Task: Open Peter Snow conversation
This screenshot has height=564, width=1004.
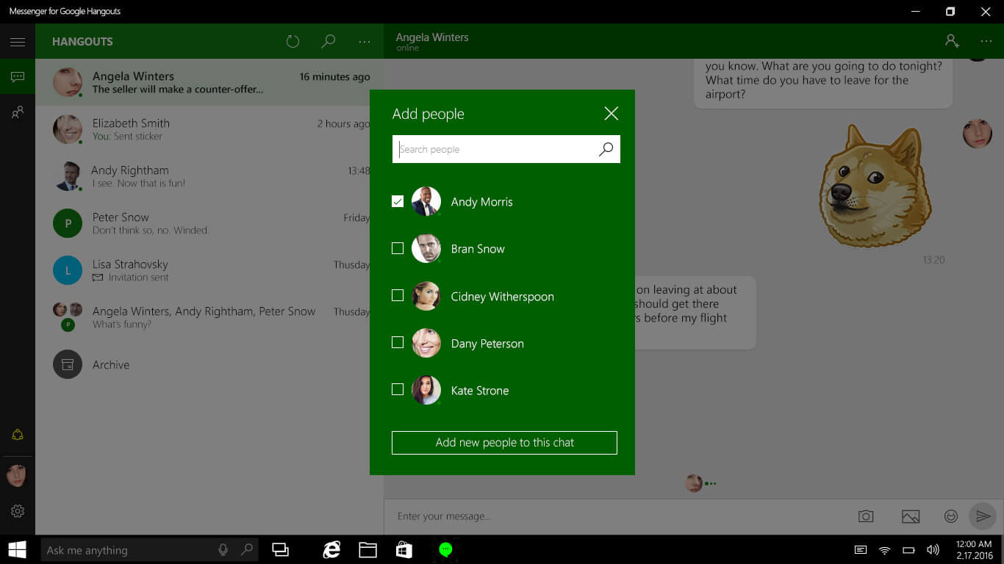Action: 209,223
